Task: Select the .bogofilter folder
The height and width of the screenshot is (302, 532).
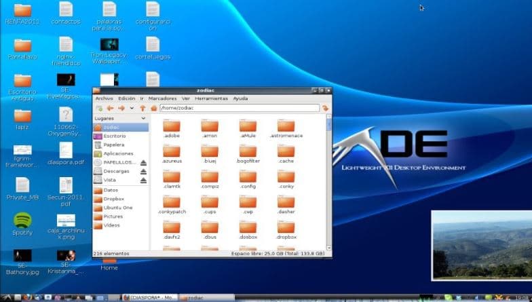Action: pos(248,155)
